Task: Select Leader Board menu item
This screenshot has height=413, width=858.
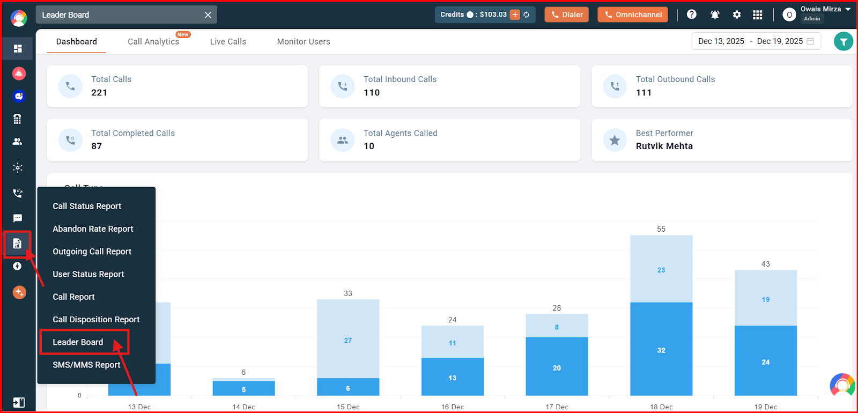Action: pos(78,342)
